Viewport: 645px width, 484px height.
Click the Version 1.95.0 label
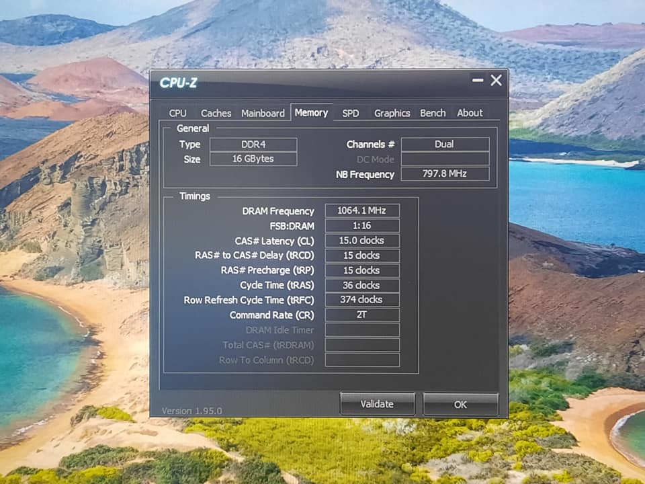(191, 411)
